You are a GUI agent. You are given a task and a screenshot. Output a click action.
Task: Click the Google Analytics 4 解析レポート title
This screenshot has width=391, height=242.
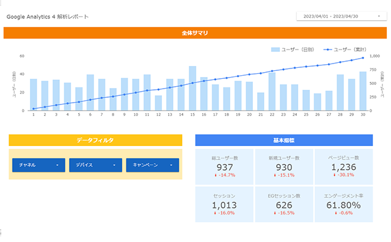coord(48,16)
